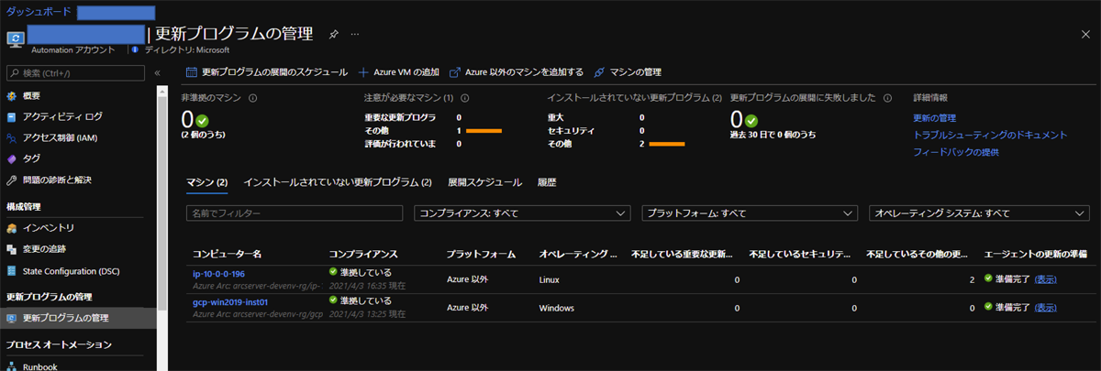The height and width of the screenshot is (371, 1101).
Task: Click info icon next to 非準拠のマシン
Action: (252, 97)
